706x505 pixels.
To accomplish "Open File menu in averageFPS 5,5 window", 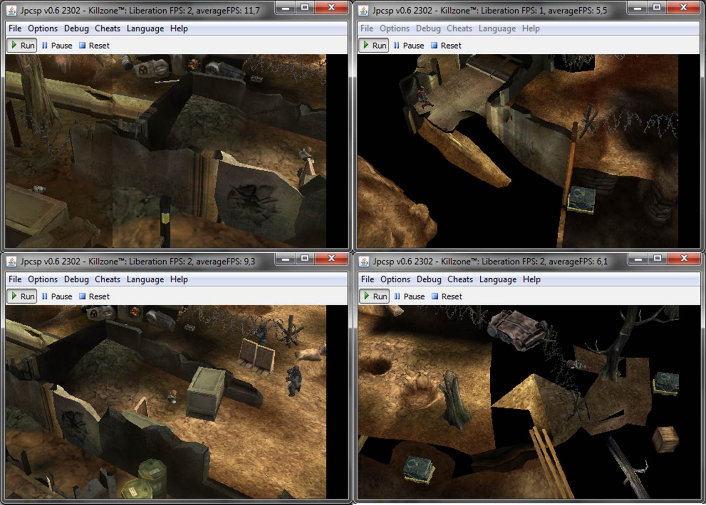I will pos(367,28).
